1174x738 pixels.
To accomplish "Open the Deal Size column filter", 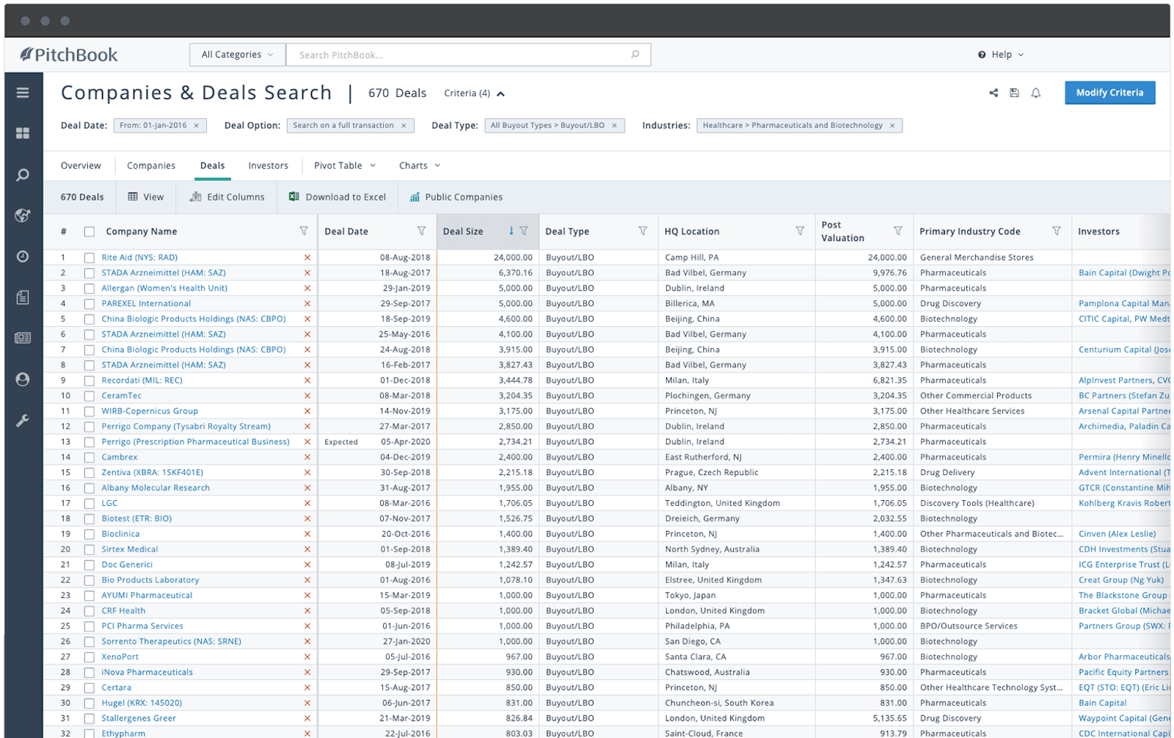I will (x=524, y=231).
